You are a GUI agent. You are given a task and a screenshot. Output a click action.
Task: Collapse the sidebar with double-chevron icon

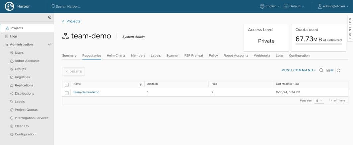coord(49,17)
